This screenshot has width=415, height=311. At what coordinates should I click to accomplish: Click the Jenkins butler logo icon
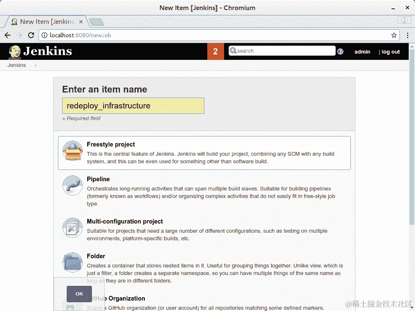[x=15, y=52]
